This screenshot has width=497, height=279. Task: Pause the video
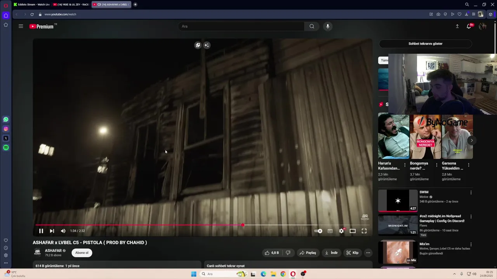41,231
